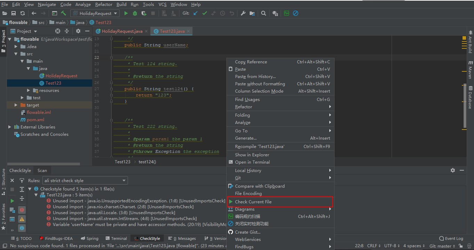Open the Rules dropdown 'ali strict check style'
Screen dimensions: 474x250
point(85,180)
